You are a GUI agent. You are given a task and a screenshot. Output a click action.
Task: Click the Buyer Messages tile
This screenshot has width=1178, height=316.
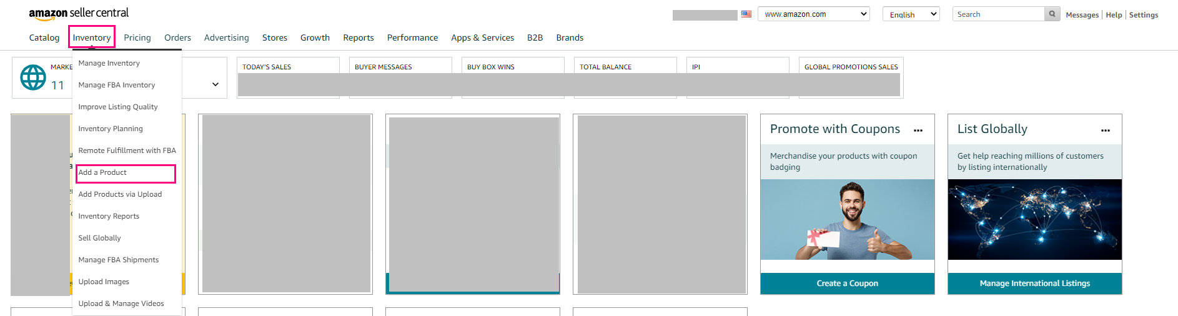[400, 77]
